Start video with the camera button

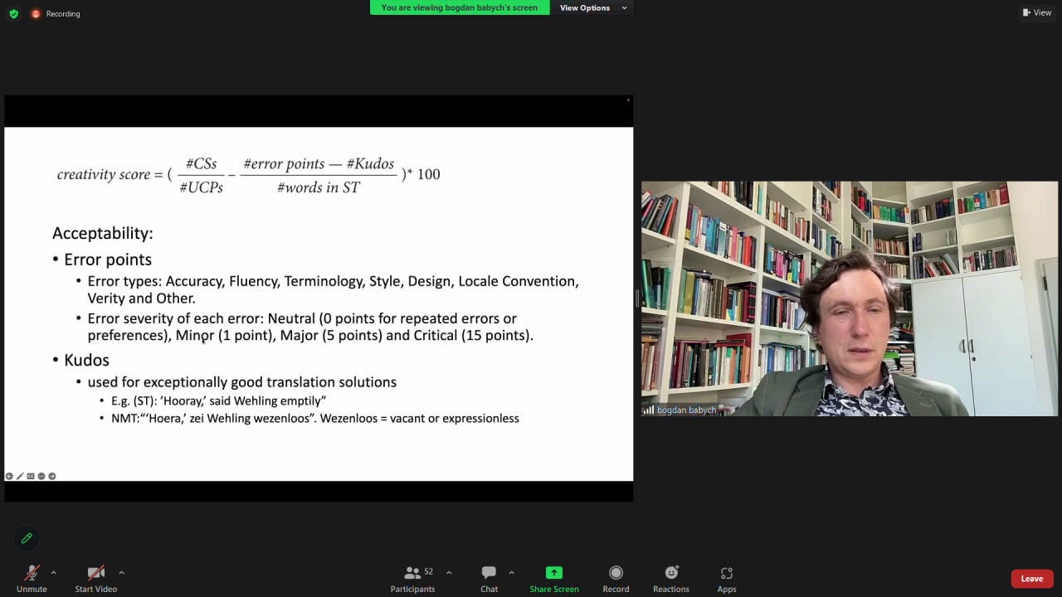click(x=96, y=578)
